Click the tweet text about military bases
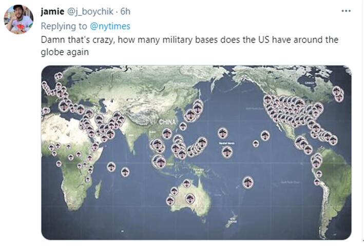364x247 pixels. 189,45
